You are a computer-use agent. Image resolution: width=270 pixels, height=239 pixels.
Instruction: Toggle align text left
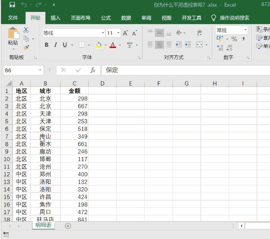pyautogui.click(x=150, y=45)
